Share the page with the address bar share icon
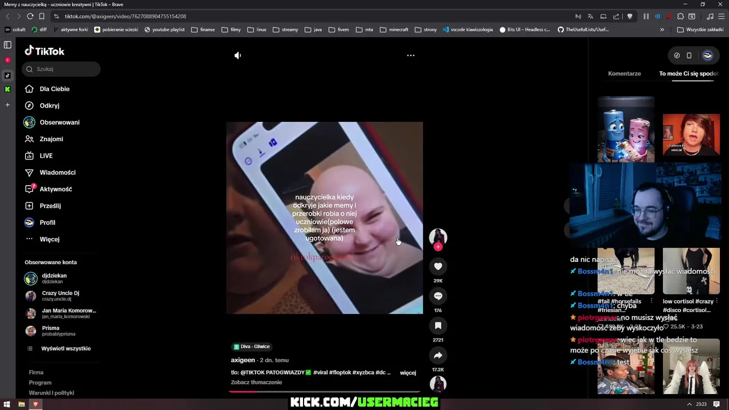729x410 pixels. point(616,17)
